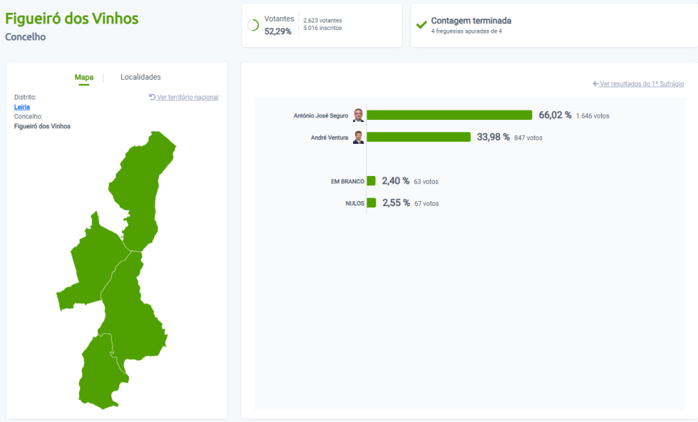Switch to the Mapa tab
The width and height of the screenshot is (698, 422).
84,78
